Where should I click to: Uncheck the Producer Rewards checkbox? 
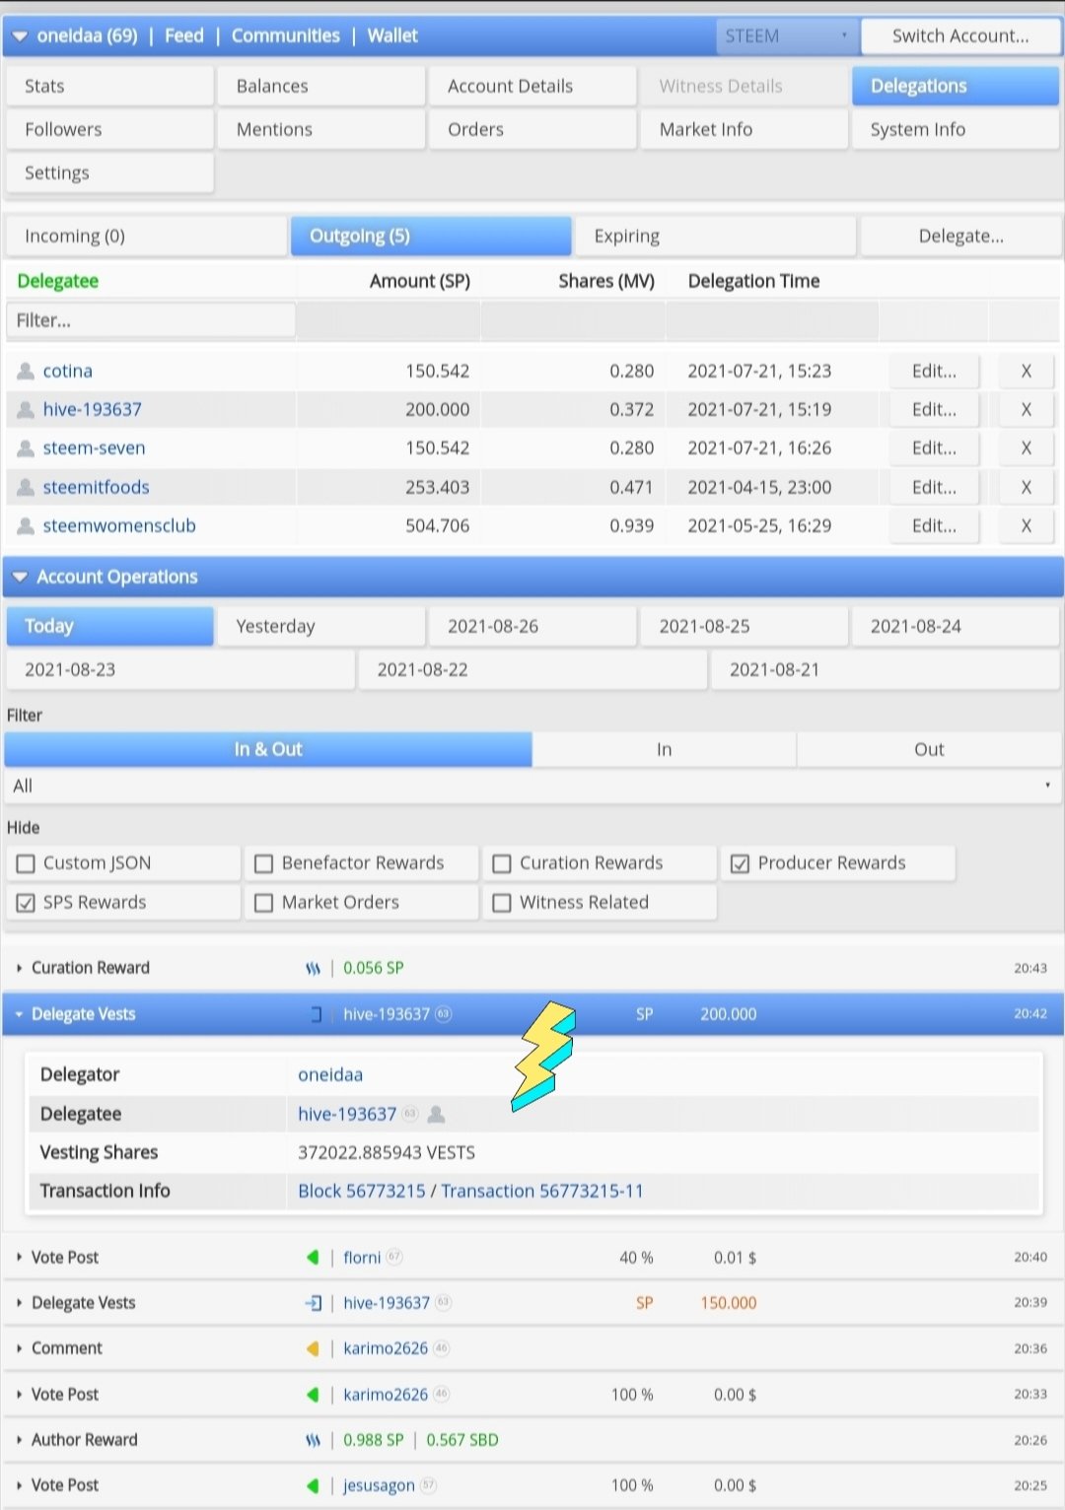pyautogui.click(x=740, y=864)
